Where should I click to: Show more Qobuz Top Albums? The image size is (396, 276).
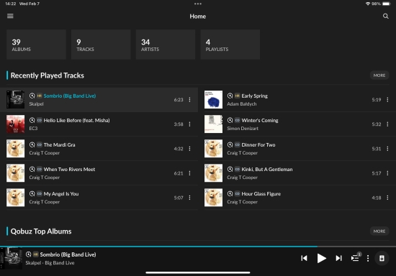click(379, 231)
